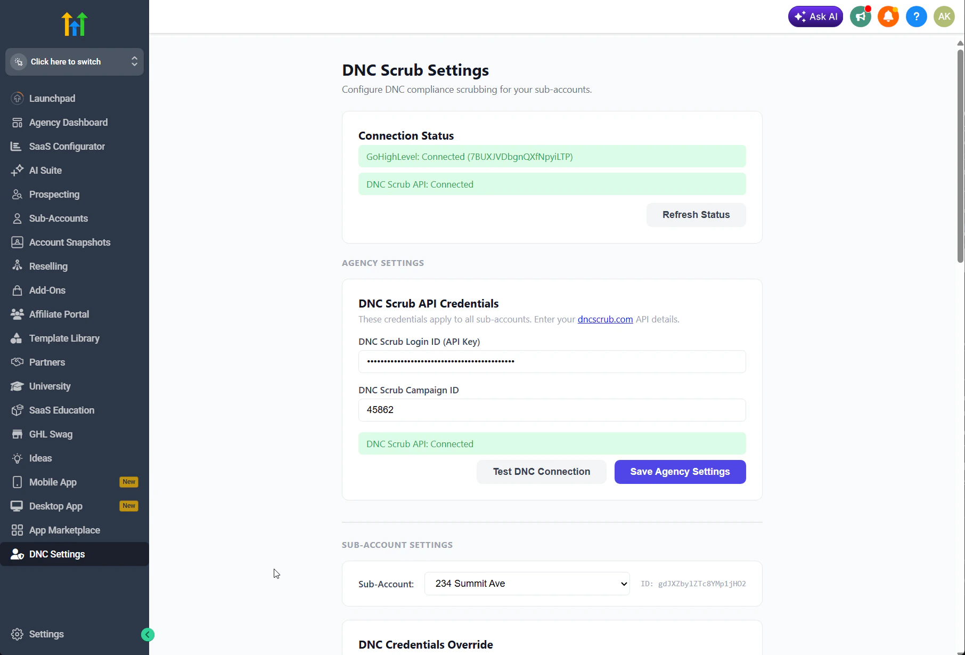Image resolution: width=965 pixels, height=655 pixels.
Task: Click the Ask AI button
Action: [x=815, y=17]
